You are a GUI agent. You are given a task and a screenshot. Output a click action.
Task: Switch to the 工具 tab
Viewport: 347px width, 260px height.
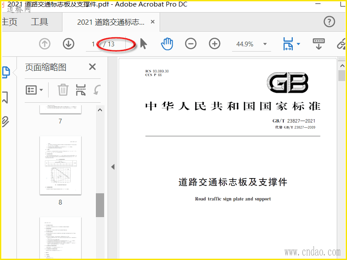tap(39, 22)
